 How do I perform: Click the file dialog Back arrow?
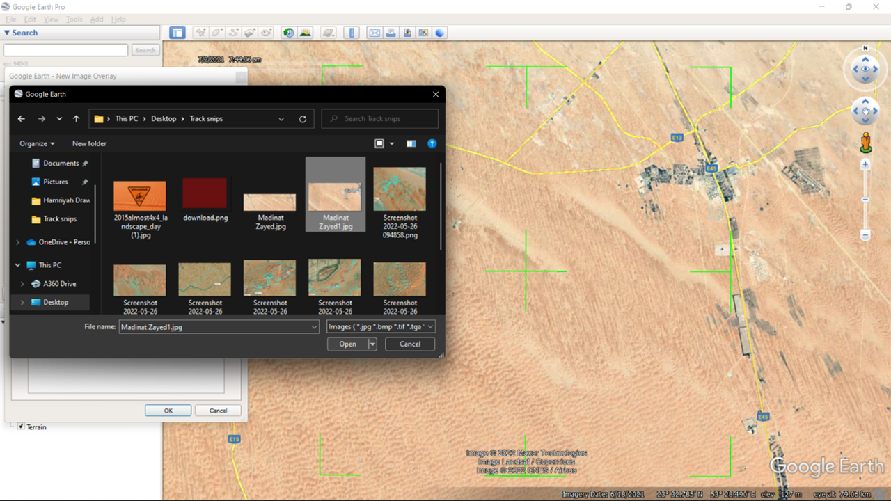[22, 119]
